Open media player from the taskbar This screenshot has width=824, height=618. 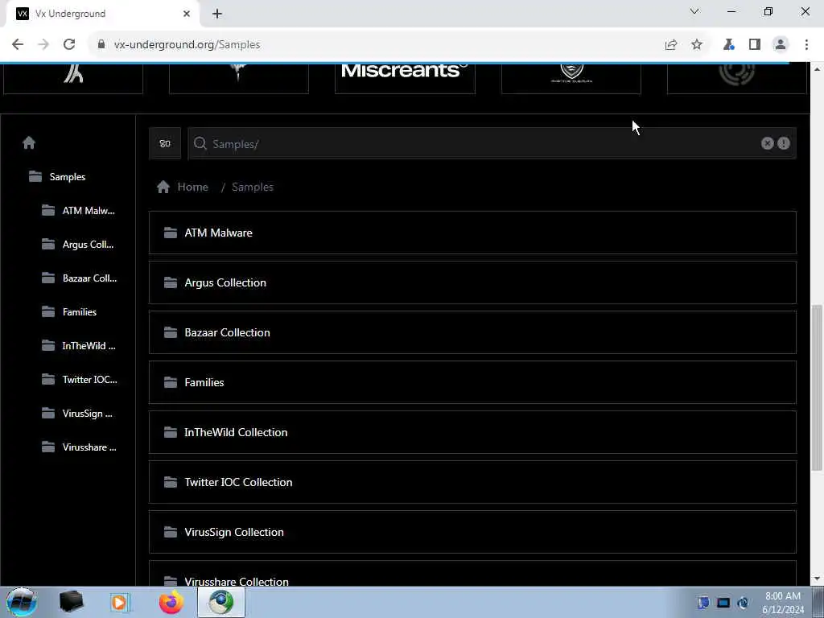click(x=120, y=602)
